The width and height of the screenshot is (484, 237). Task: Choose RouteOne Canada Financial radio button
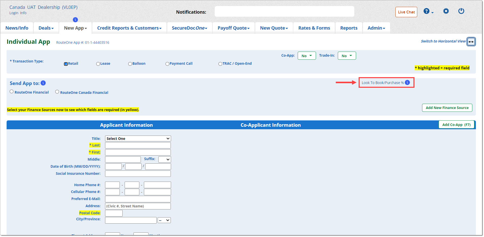(x=57, y=92)
